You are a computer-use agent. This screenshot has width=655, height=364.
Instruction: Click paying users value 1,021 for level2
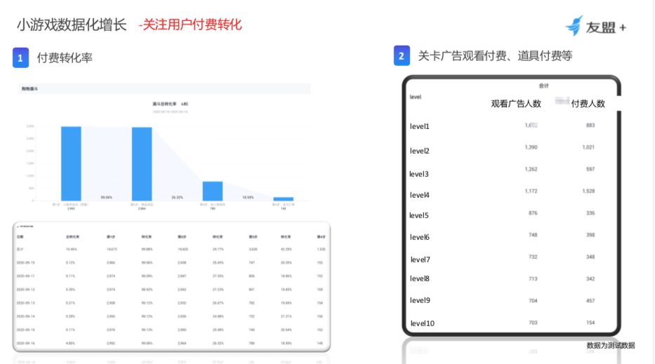(x=588, y=147)
